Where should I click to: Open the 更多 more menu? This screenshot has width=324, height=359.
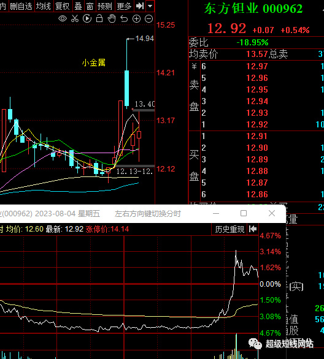[x=124, y=6]
